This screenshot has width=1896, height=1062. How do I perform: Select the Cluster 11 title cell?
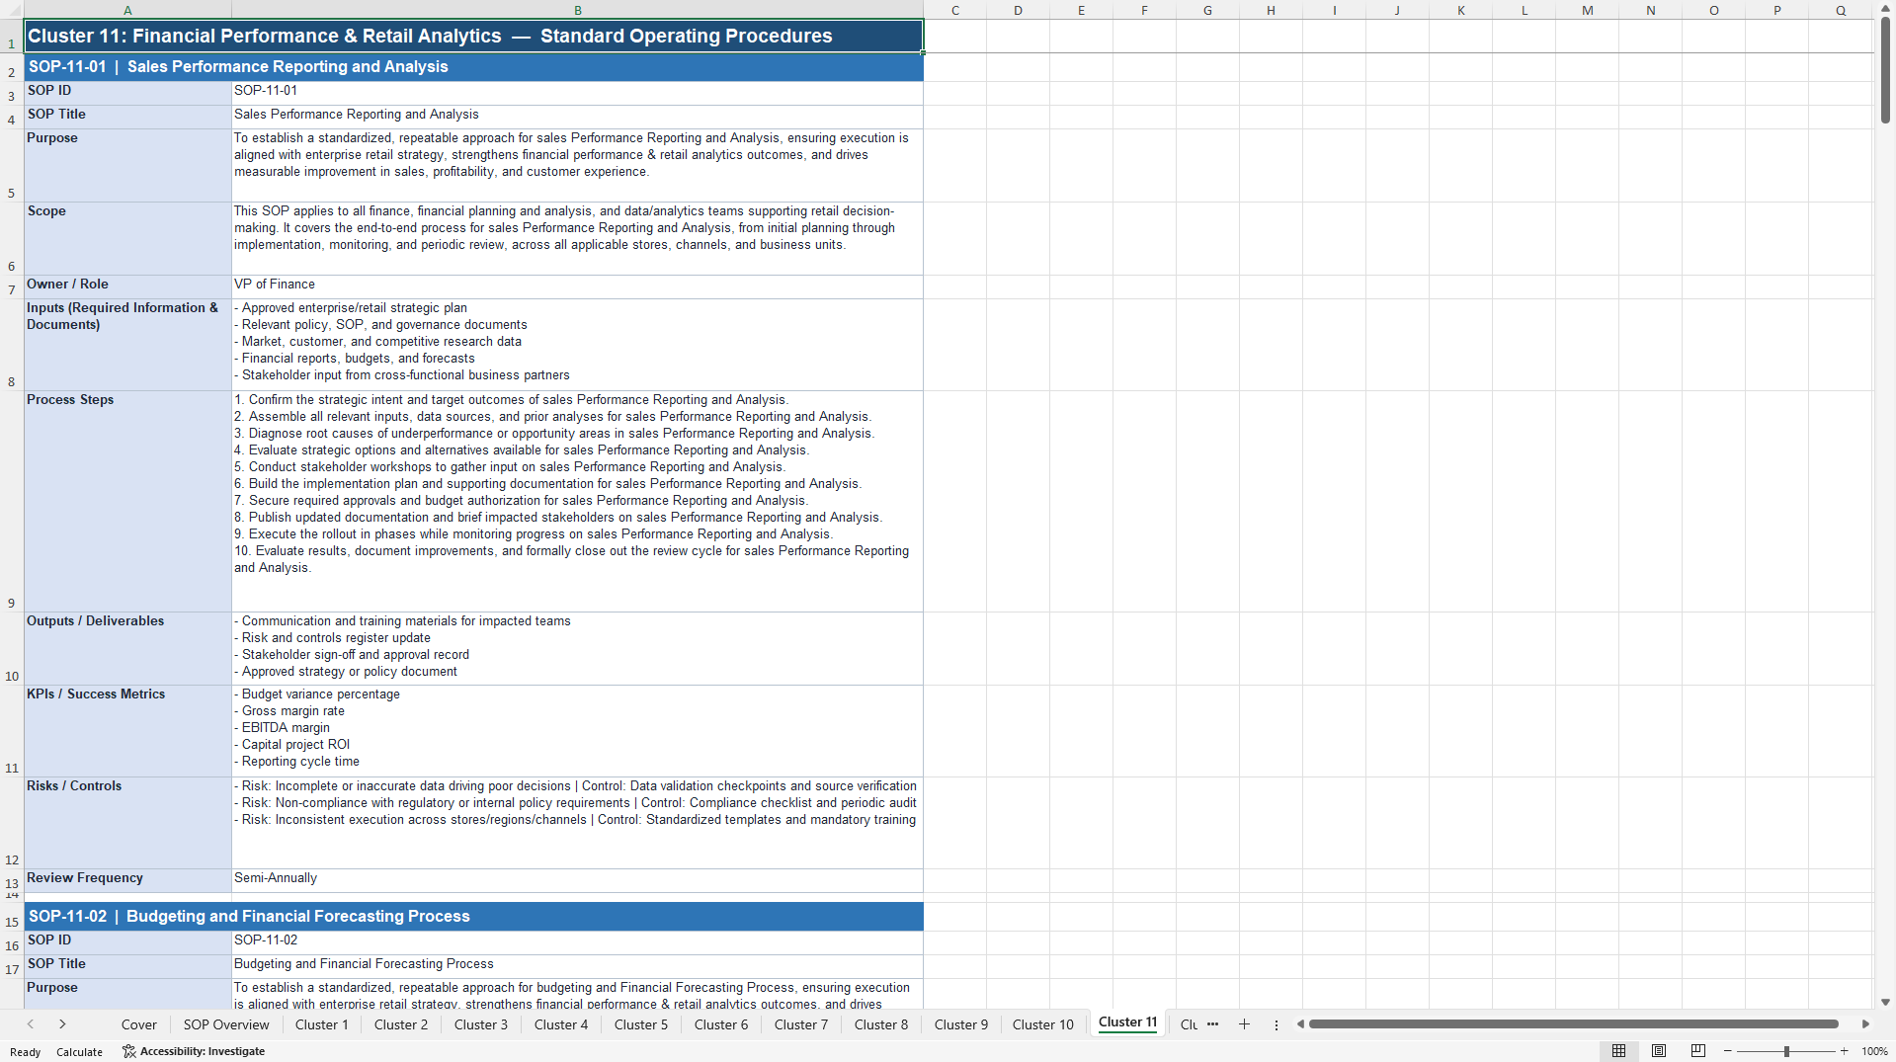click(x=473, y=37)
